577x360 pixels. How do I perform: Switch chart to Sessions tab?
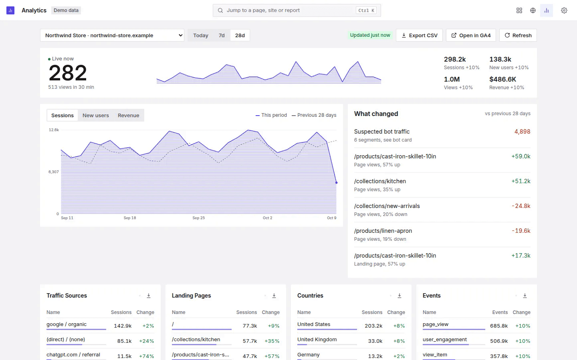[63, 115]
